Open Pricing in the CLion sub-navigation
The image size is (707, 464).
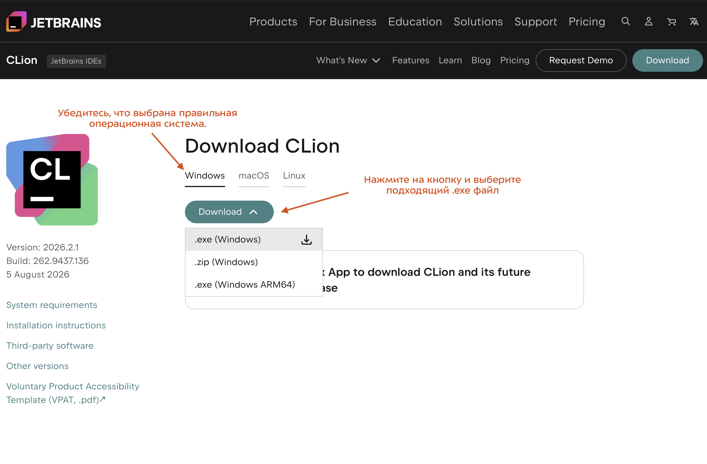(514, 60)
